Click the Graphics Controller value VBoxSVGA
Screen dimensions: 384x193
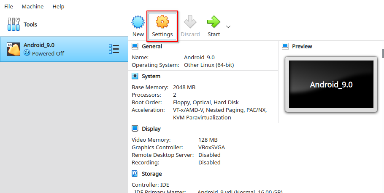[x=211, y=147]
